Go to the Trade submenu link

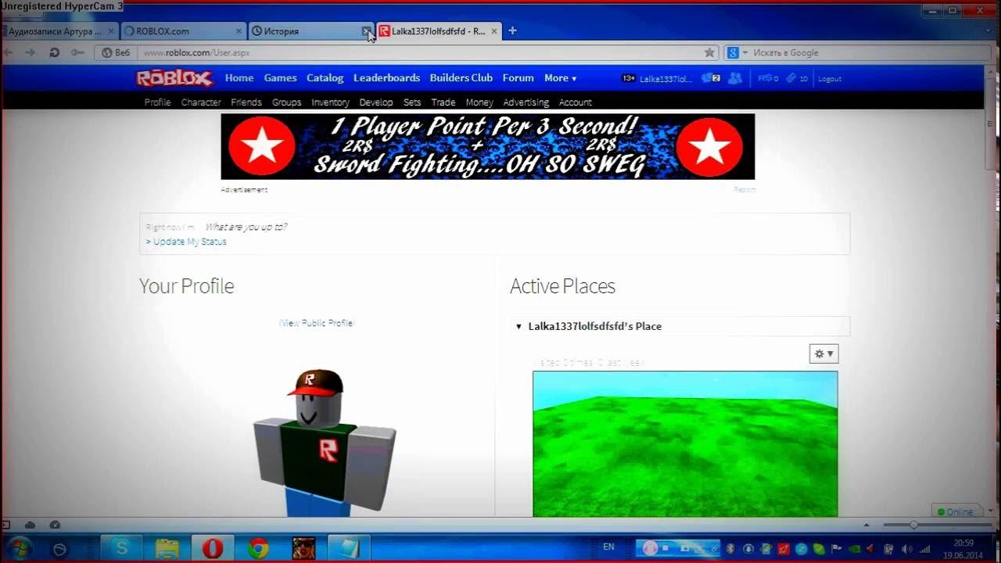point(443,102)
